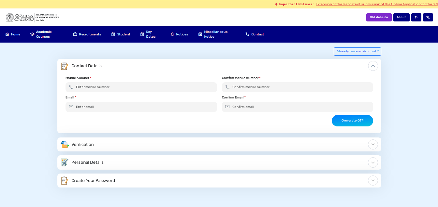
Task: Click the important notices bell icon
Action: [276, 4]
